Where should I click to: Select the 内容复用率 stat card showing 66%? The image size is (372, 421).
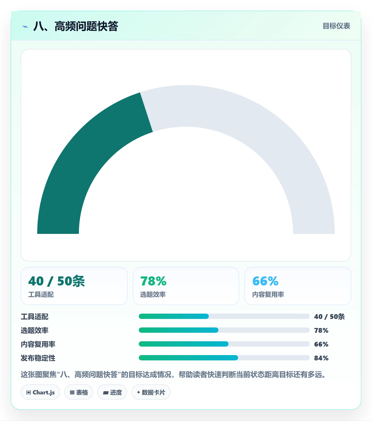click(298, 286)
